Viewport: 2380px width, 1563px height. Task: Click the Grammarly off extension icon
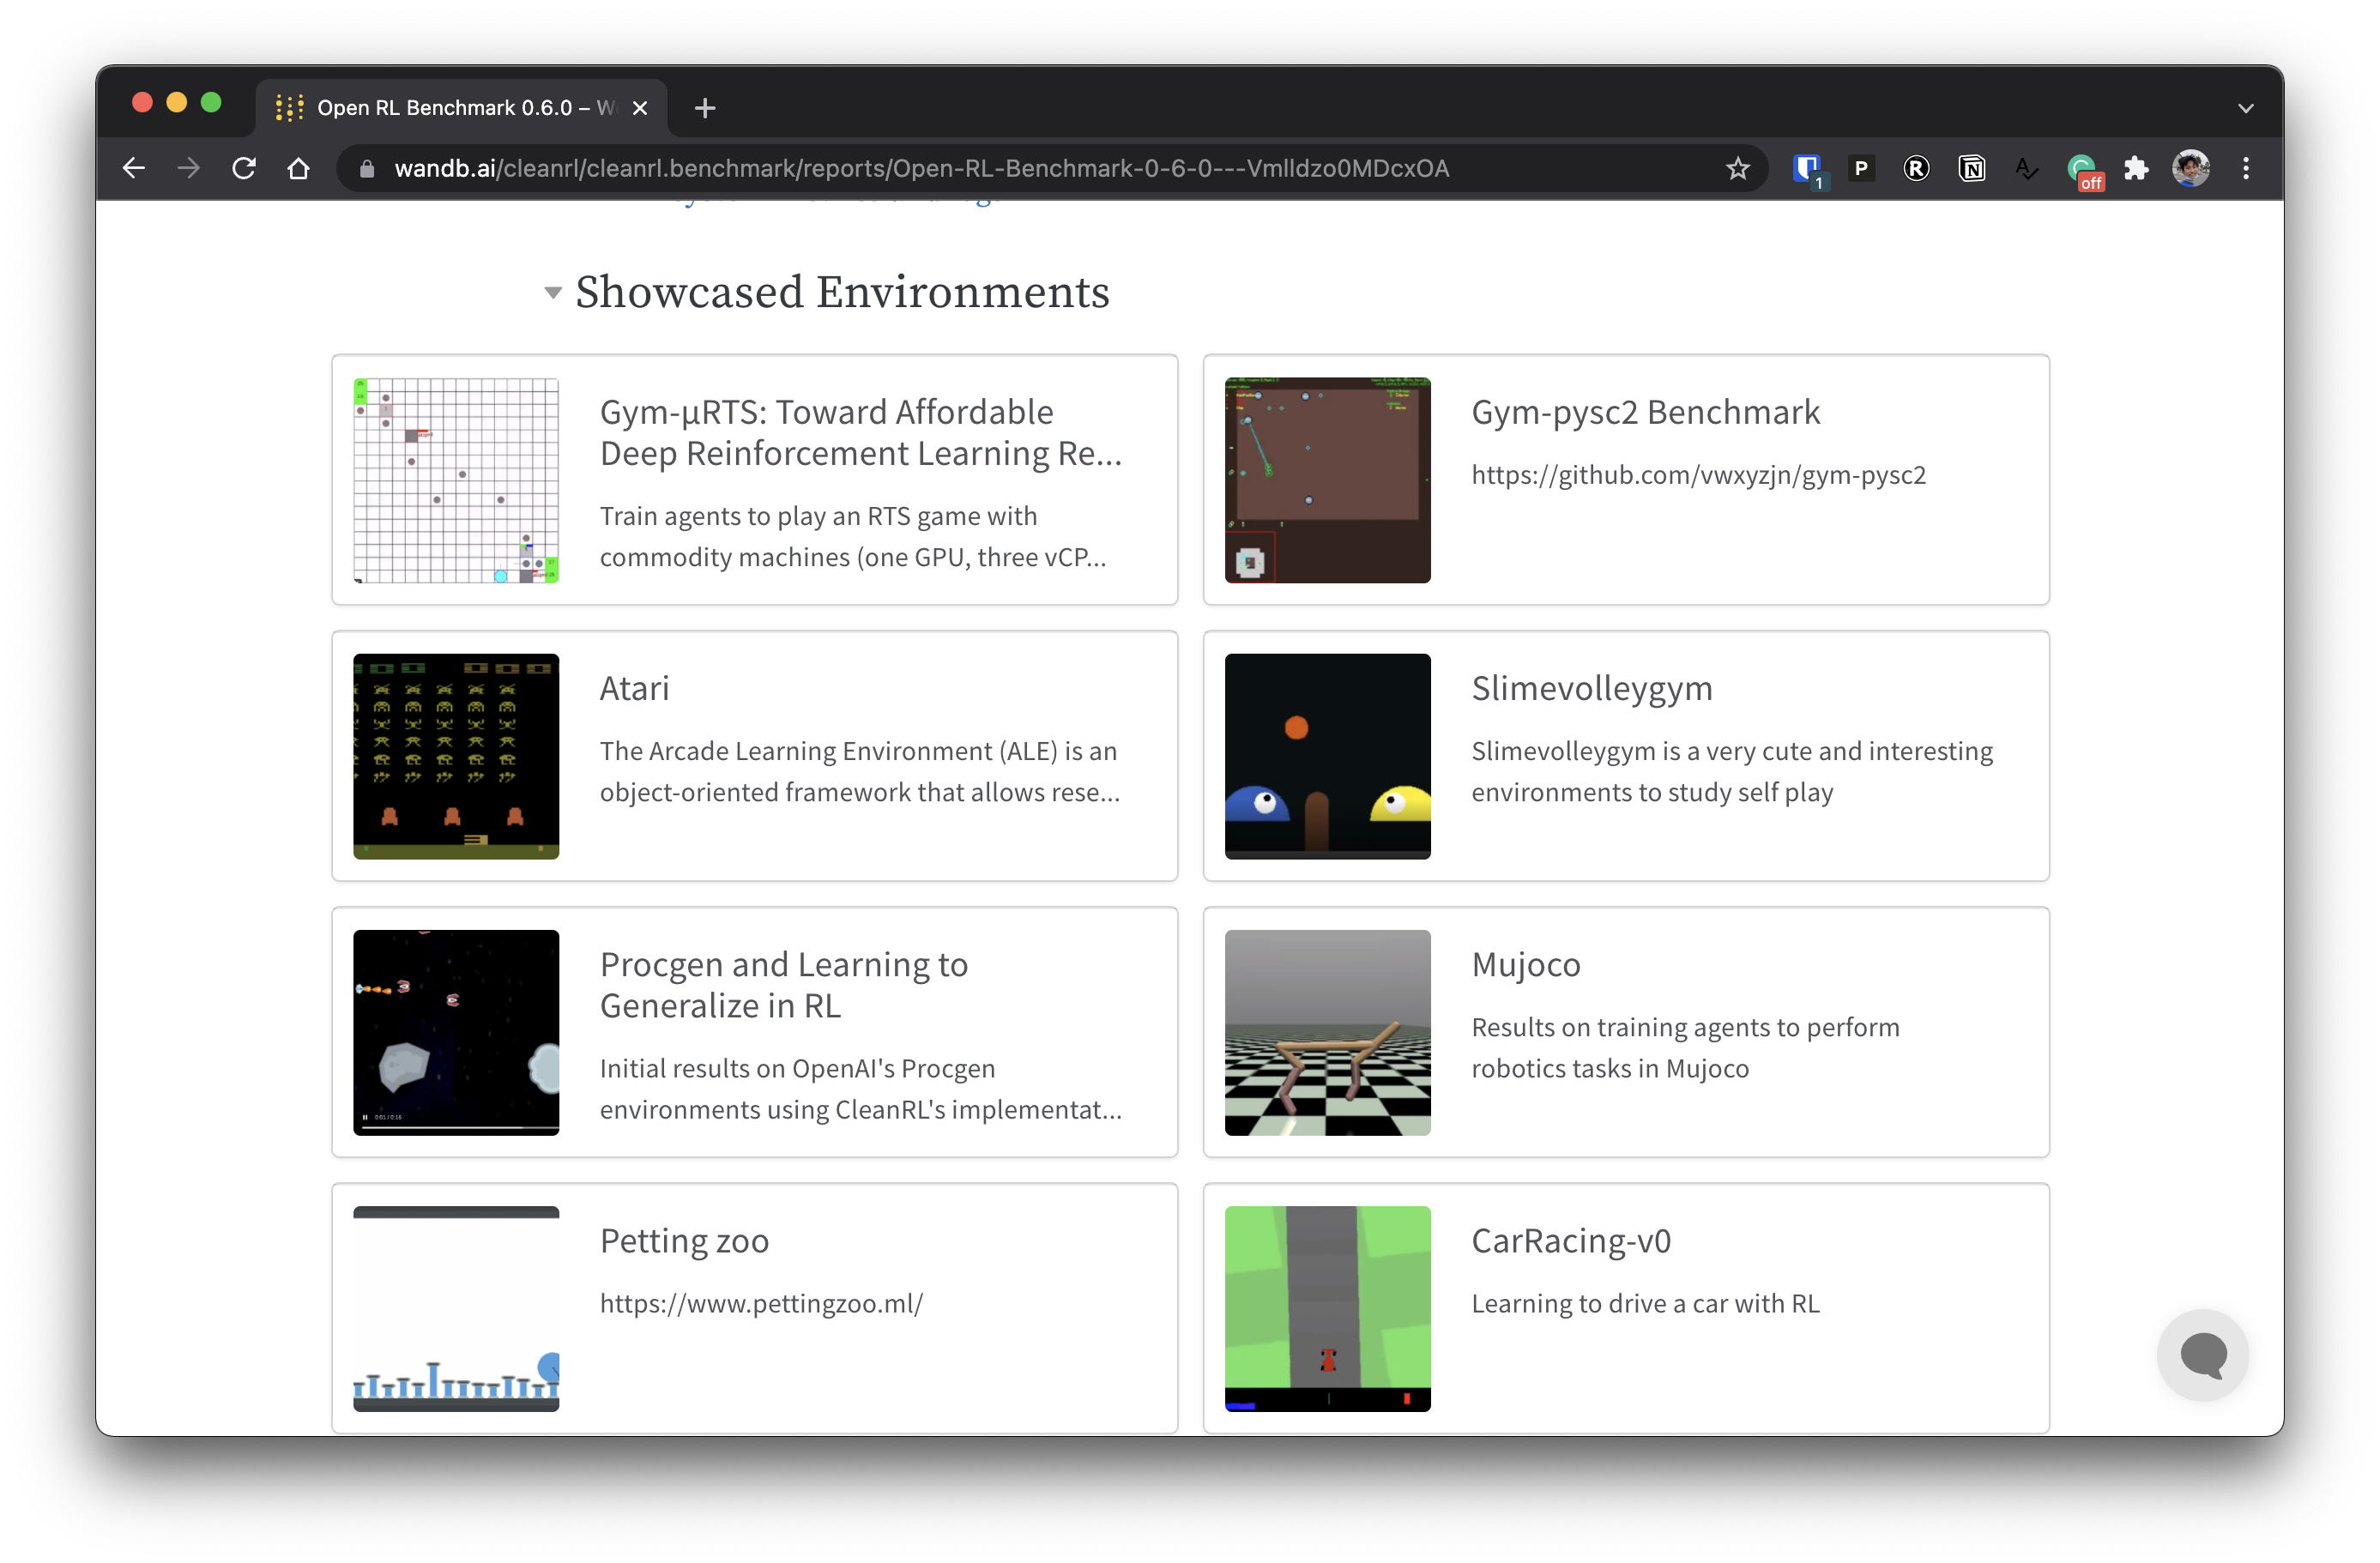(x=2083, y=168)
